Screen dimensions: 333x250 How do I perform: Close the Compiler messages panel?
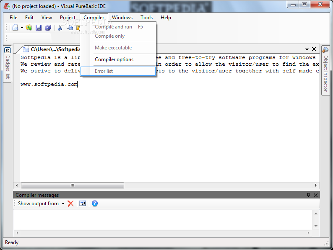[x=315, y=195]
